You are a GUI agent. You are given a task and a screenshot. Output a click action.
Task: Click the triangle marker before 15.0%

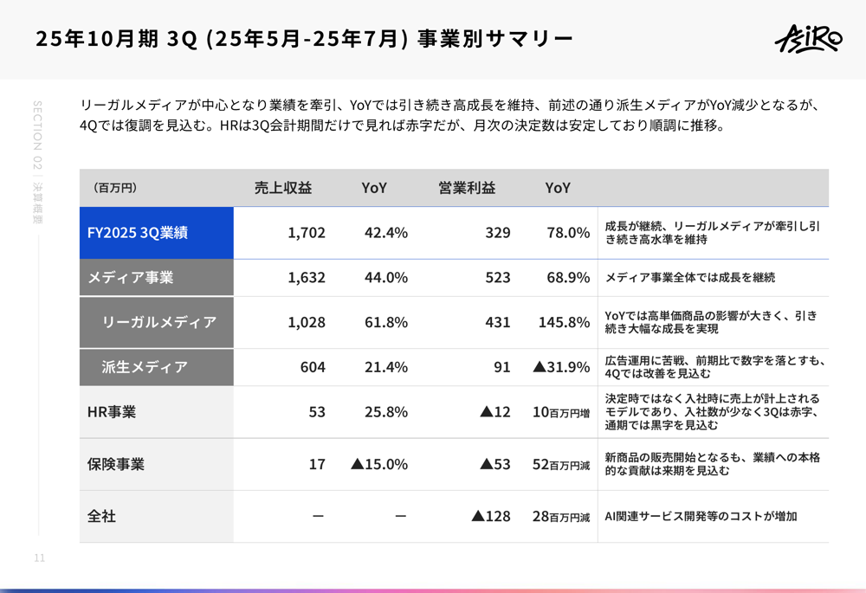[x=356, y=464]
